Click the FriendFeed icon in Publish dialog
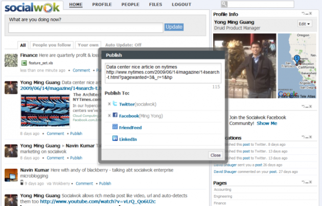 tap(115, 127)
